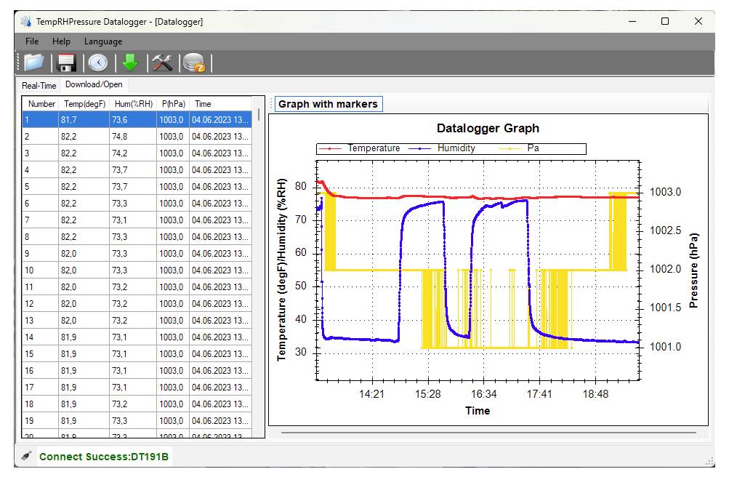Sort by the Number column header
Image resolution: width=729 pixels, height=477 pixels.
[41, 104]
